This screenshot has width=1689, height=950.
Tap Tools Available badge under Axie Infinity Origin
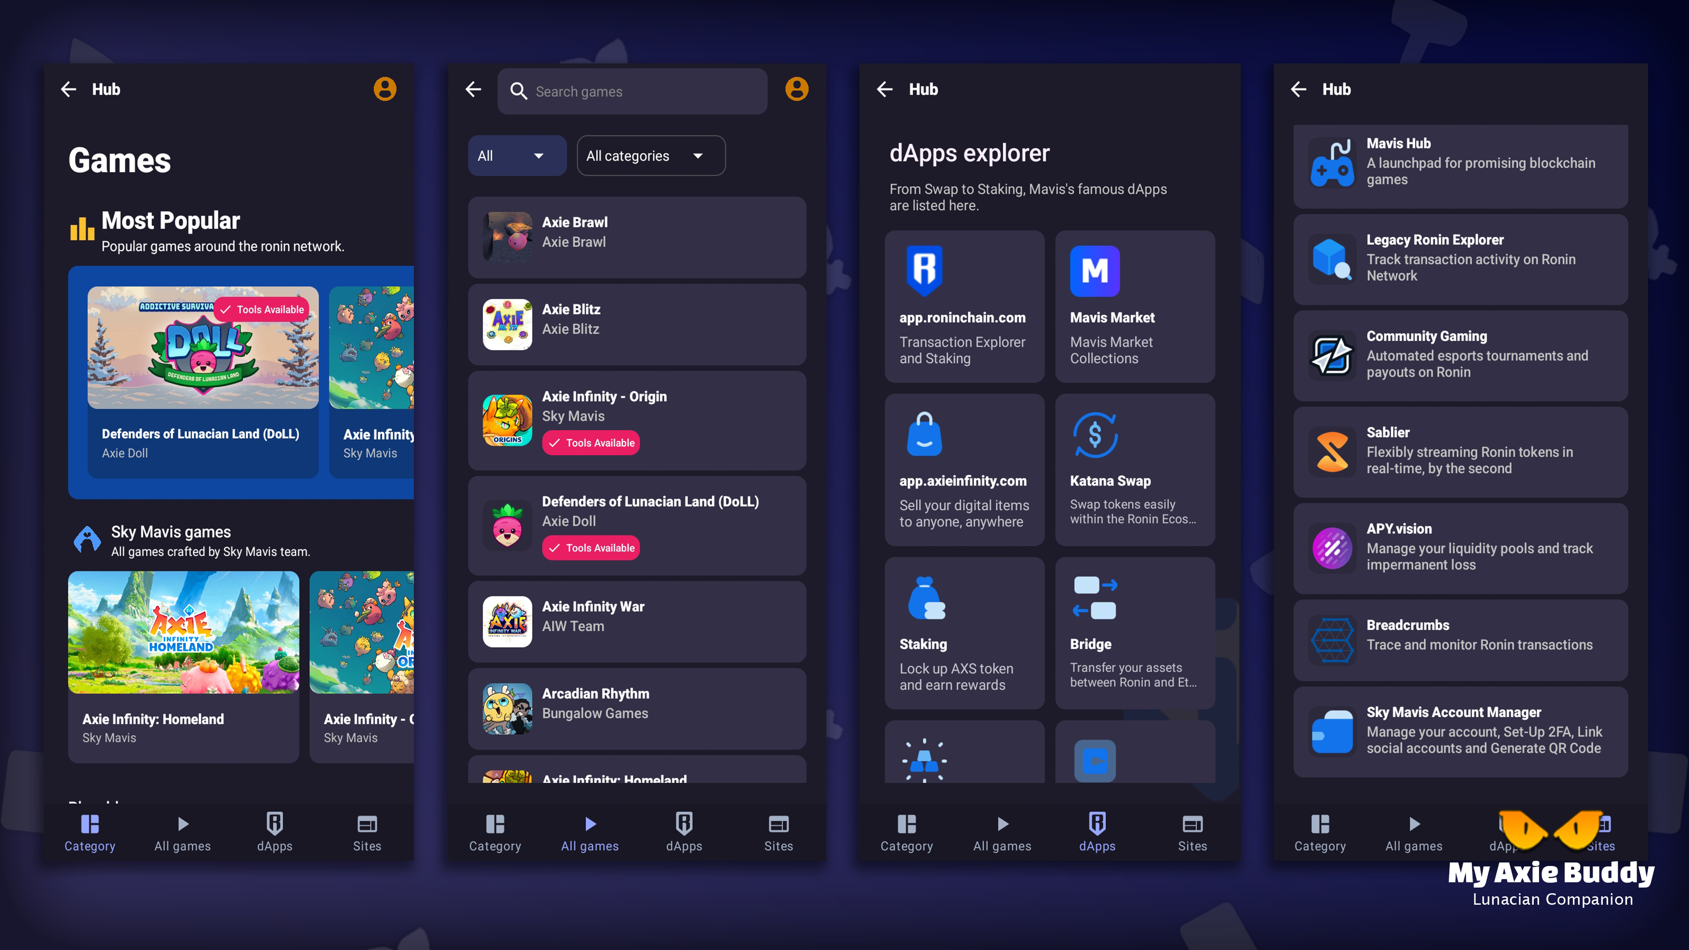[x=591, y=442]
